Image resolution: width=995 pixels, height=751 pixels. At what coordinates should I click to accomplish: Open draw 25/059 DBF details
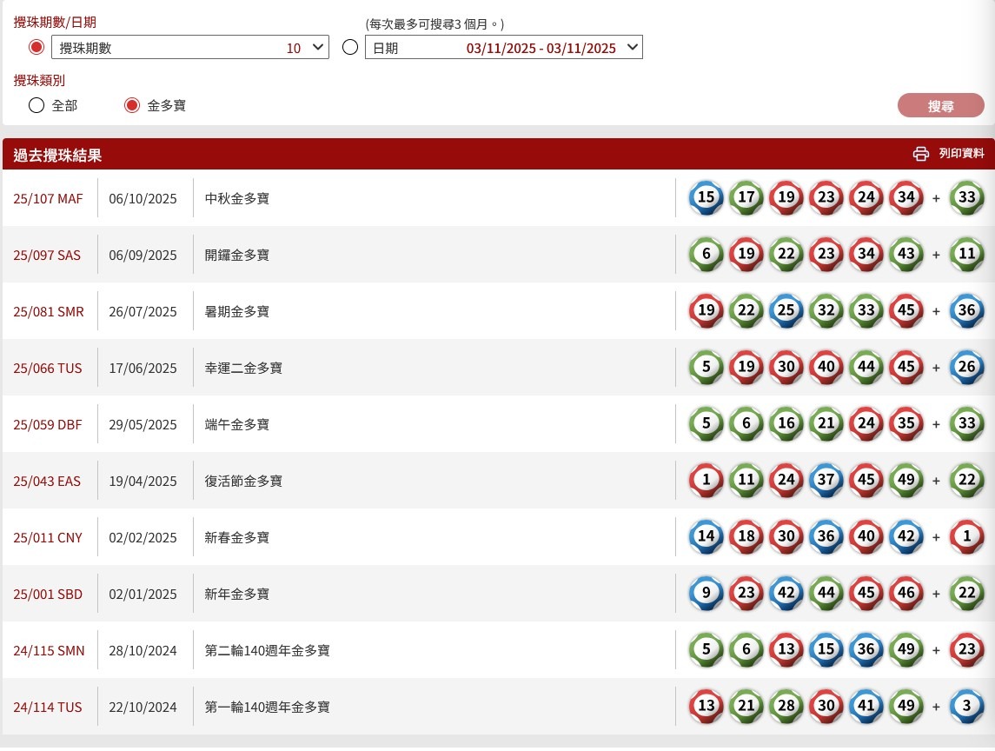[x=47, y=424]
